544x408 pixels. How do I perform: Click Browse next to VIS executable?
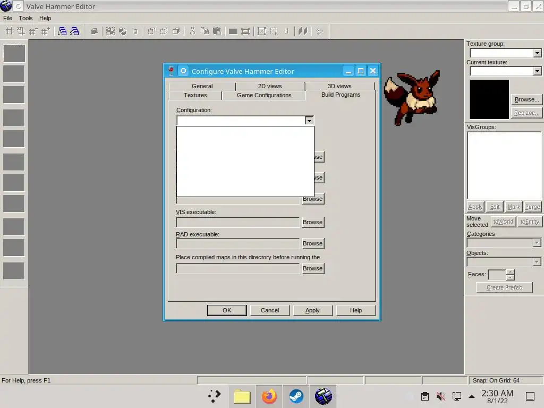[x=312, y=222]
